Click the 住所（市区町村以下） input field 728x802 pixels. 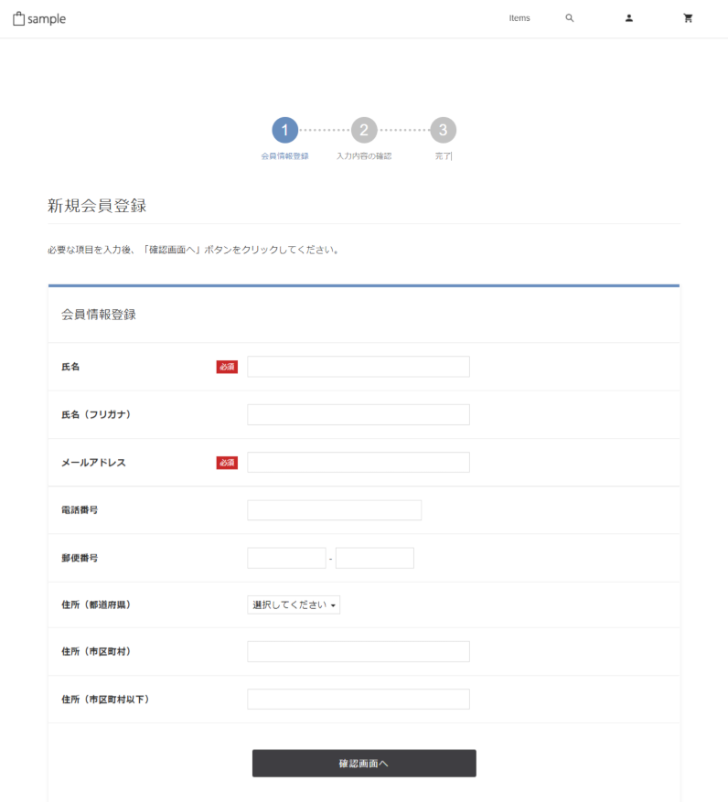[x=359, y=700]
